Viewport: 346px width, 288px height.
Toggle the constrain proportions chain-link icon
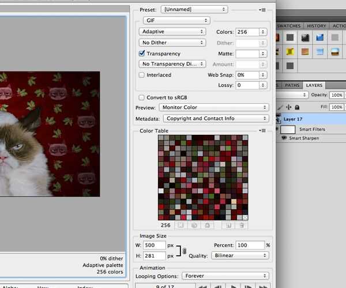[x=185, y=251]
